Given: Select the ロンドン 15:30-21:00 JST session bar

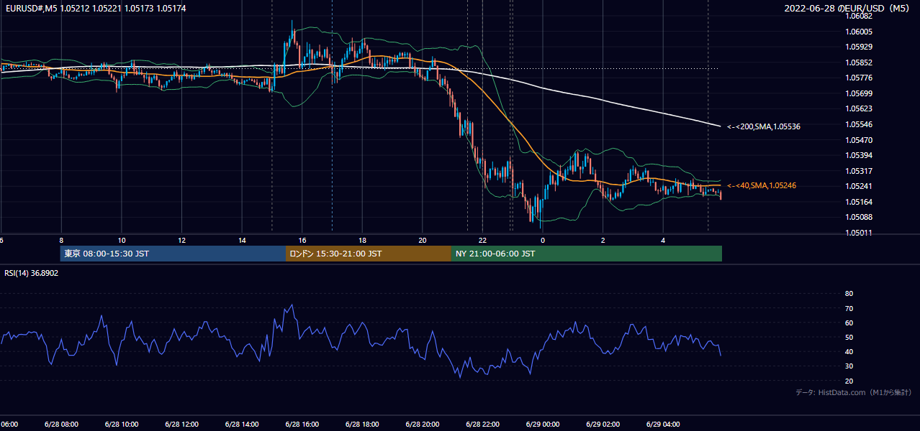Looking at the screenshot, I should pyautogui.click(x=369, y=254).
